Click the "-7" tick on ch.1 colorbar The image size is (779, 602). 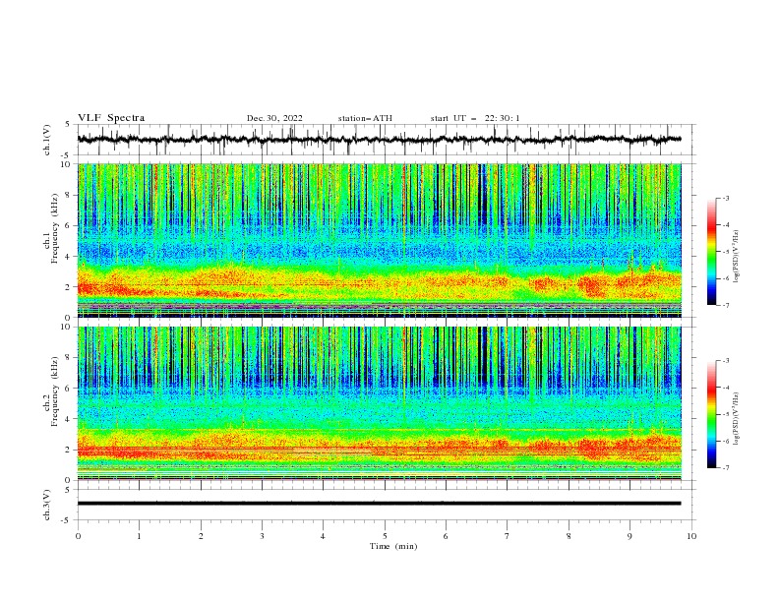(726, 305)
